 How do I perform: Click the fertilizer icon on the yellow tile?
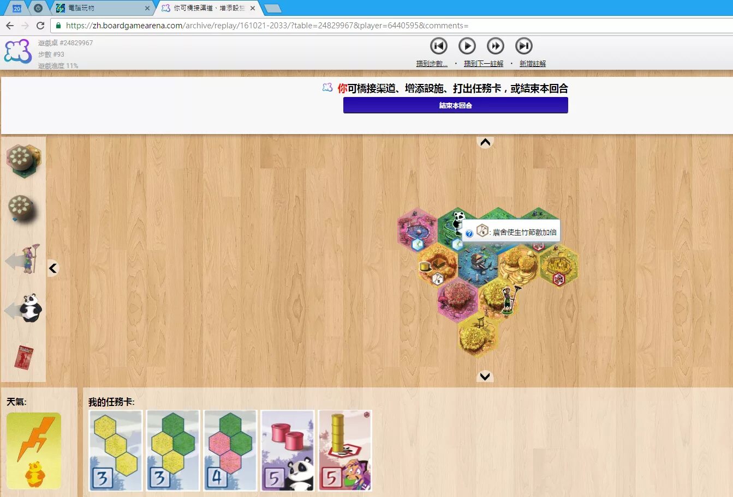pyautogui.click(x=438, y=279)
